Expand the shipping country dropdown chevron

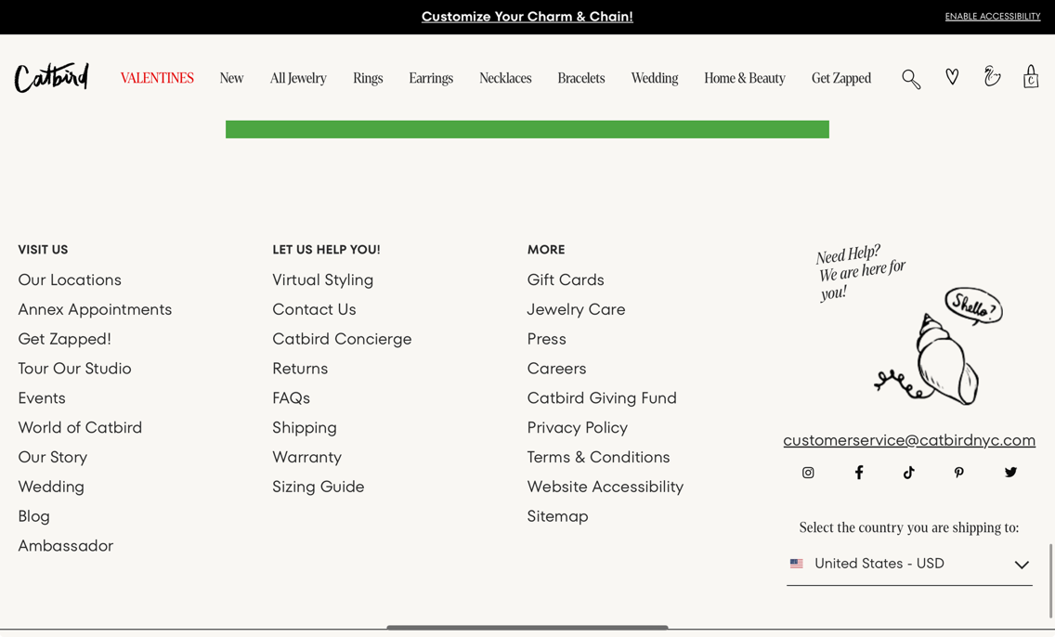(1022, 565)
